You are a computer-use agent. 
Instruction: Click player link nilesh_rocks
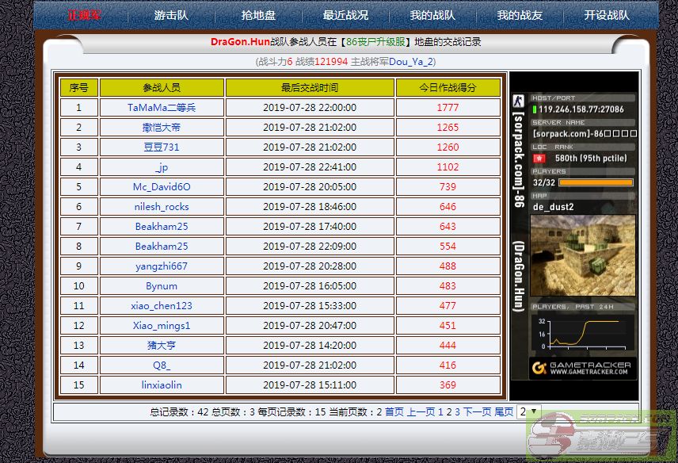coord(162,206)
